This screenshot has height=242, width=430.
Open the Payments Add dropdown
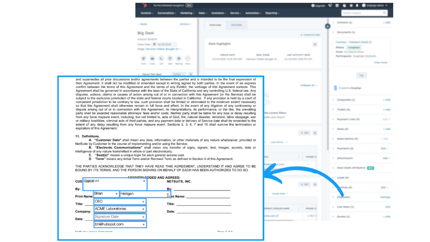click(x=384, y=149)
